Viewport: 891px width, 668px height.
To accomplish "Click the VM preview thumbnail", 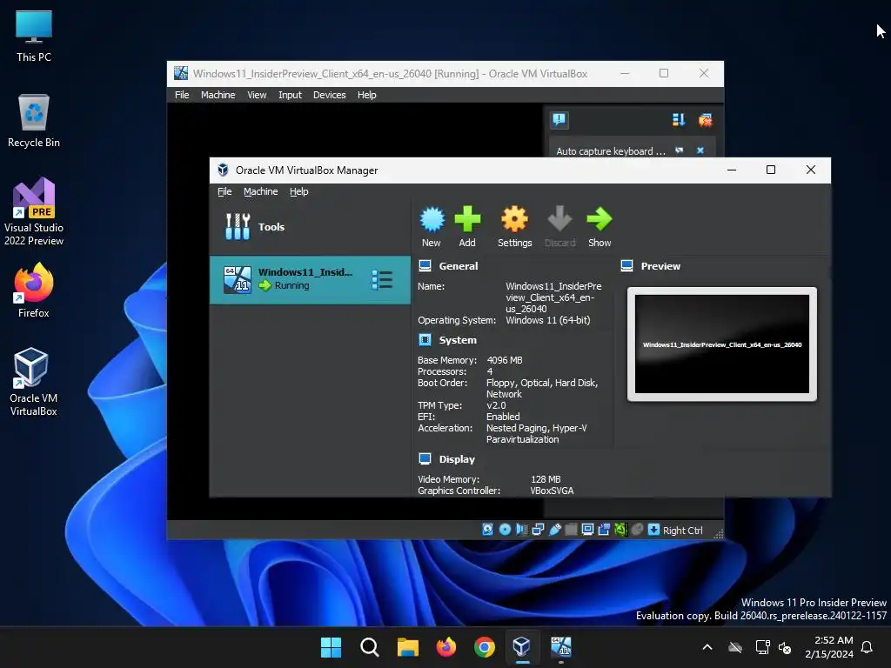I will click(721, 344).
